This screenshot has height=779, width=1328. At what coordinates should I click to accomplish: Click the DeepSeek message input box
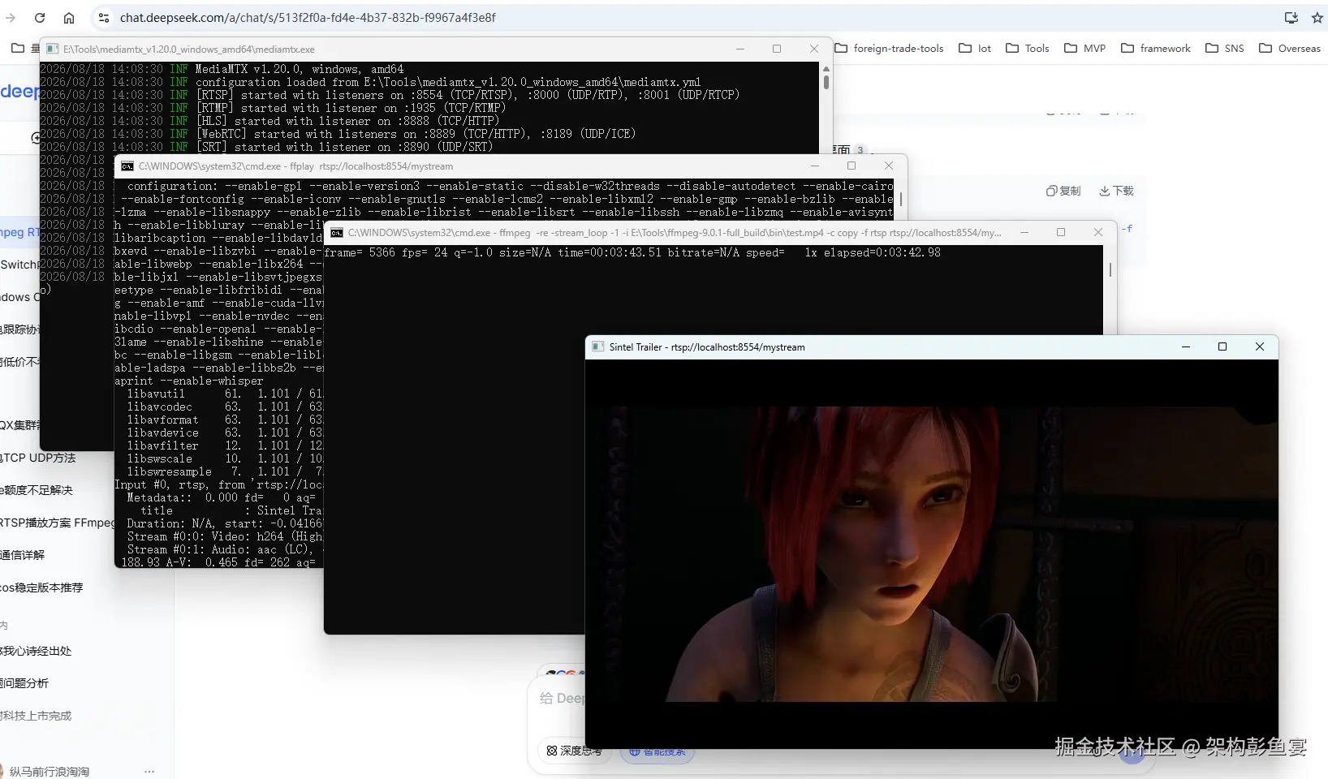click(x=562, y=698)
